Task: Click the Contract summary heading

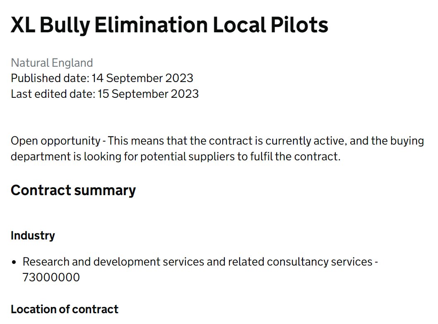Action: [73, 190]
